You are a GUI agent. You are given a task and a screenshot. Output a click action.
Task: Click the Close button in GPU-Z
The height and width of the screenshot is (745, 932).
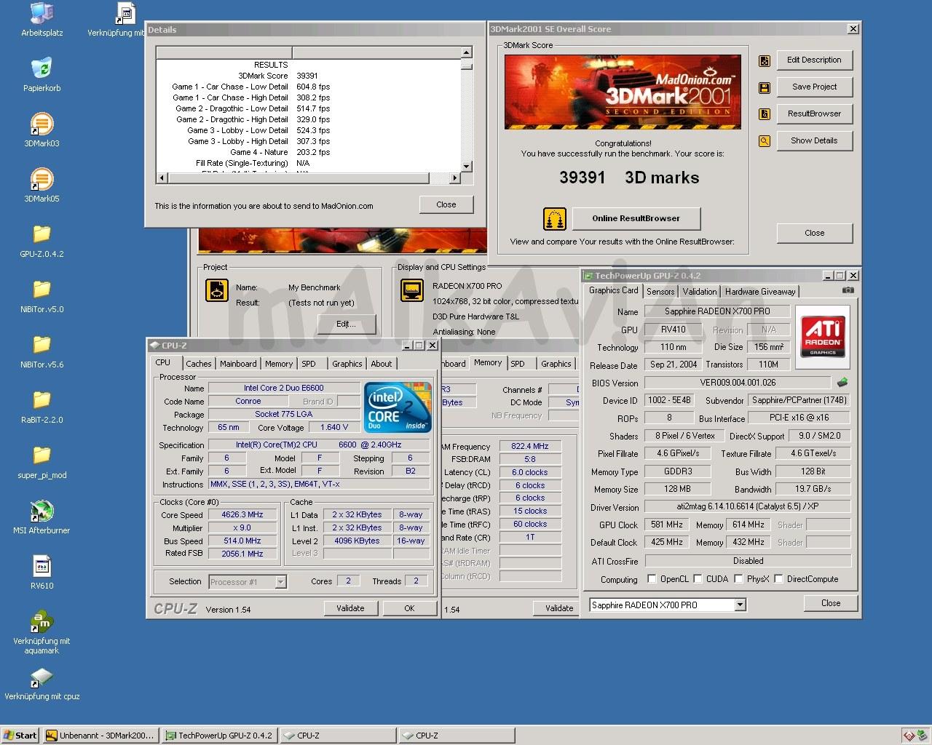point(831,603)
